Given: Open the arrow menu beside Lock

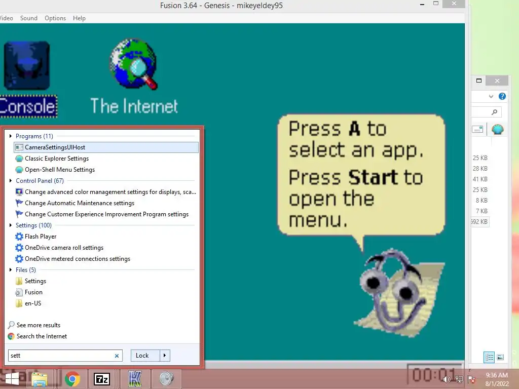Looking at the screenshot, I should point(165,356).
